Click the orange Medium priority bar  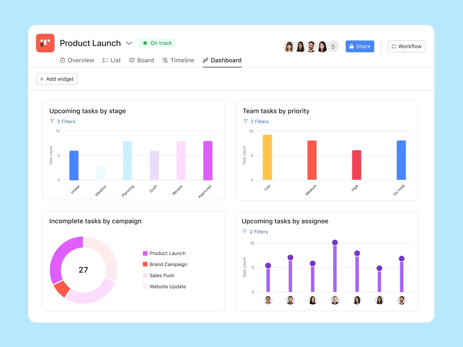tap(312, 160)
